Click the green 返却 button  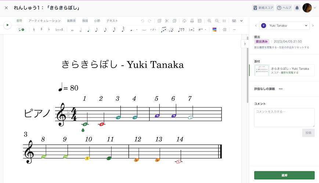coord(284,175)
